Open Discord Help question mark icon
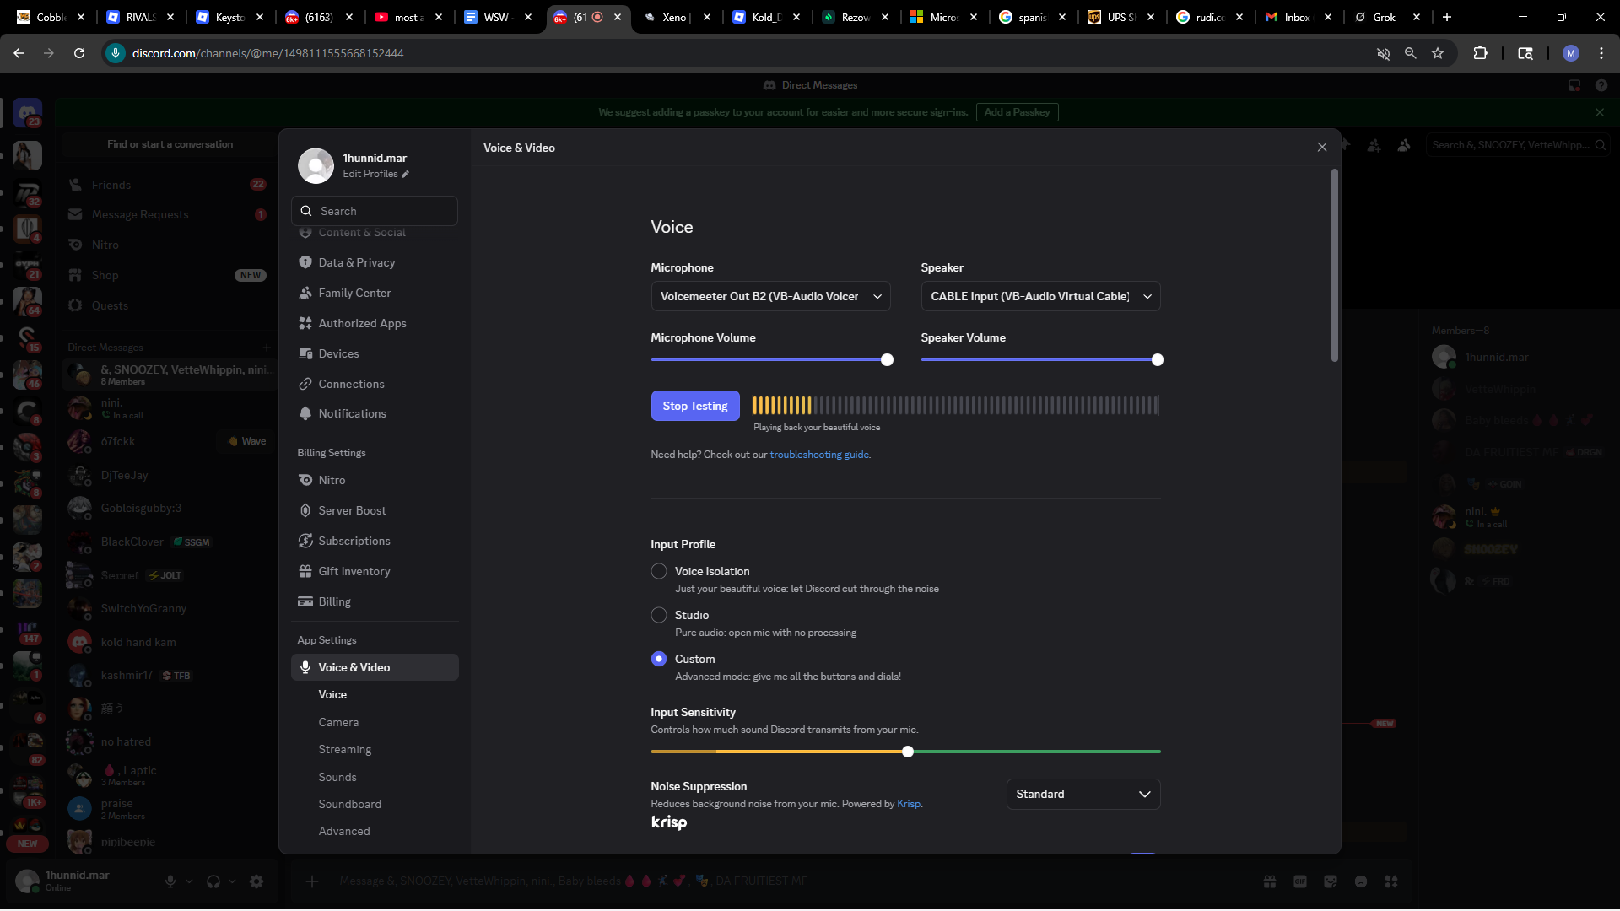Screen dimensions: 1620x911 pos(1601,85)
